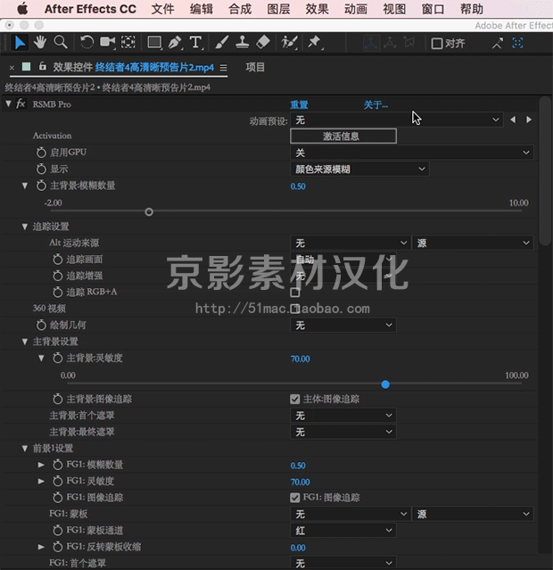Select the Unified Camera tool
The image size is (553, 570).
click(108, 43)
